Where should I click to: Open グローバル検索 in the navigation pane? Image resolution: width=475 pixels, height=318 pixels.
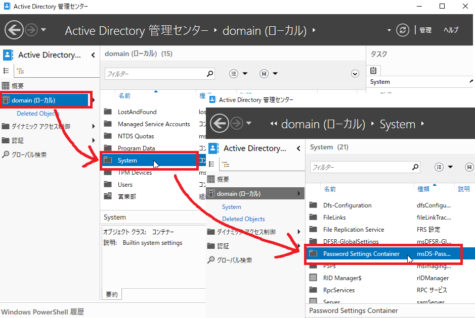point(30,153)
